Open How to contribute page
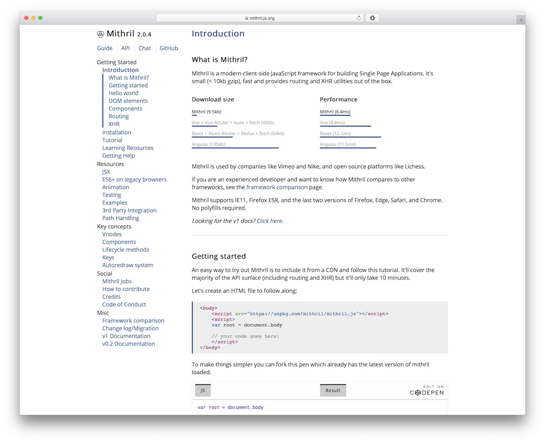The width and height of the screenshot is (545, 443). coord(126,289)
